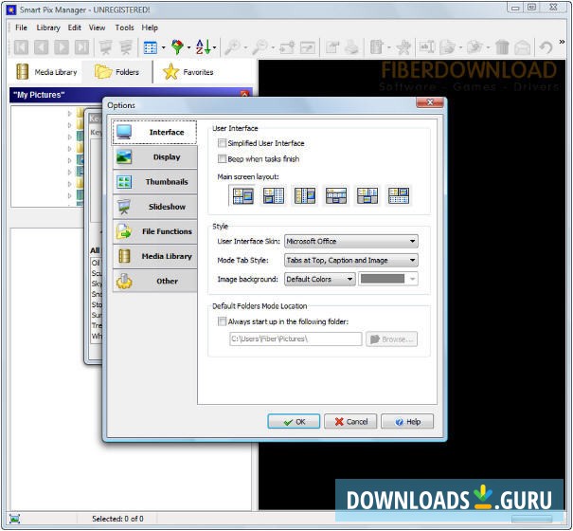Click the printer icon in the toolbar
This screenshot has height=531, width=573.
pos(352,47)
